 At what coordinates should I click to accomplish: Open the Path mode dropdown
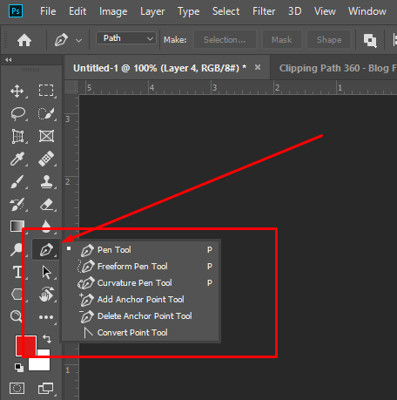126,38
